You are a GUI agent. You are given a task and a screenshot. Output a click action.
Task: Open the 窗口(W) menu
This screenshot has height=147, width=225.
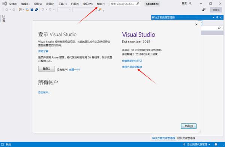pyautogui.click(x=88, y=4)
